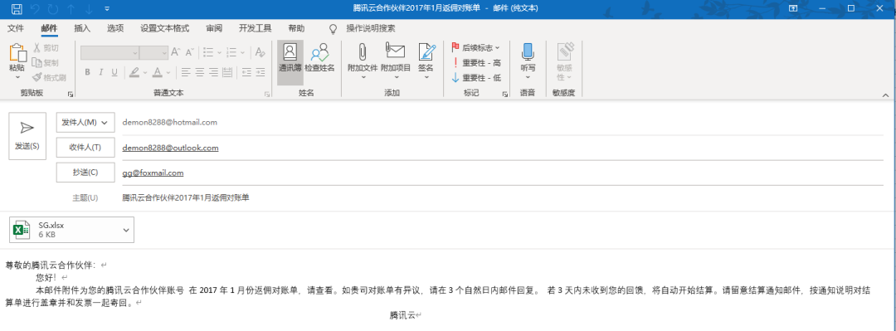The height and width of the screenshot is (331, 896).
Task: Click the Redo arrow in quick access toolbar
Action: point(53,8)
